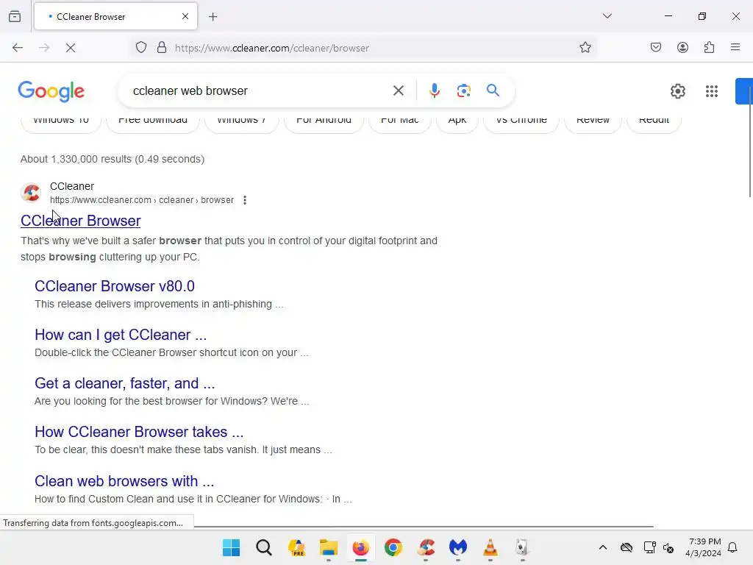
Task: Click the muted volume tray icon
Action: (x=668, y=547)
